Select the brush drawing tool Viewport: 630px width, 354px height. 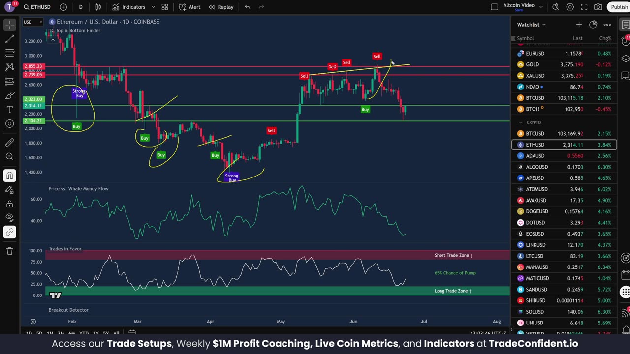[x=9, y=95]
